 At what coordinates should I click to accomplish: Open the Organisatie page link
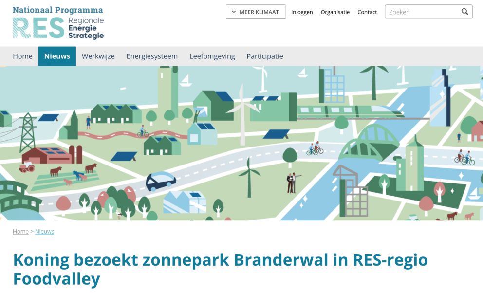coord(335,12)
